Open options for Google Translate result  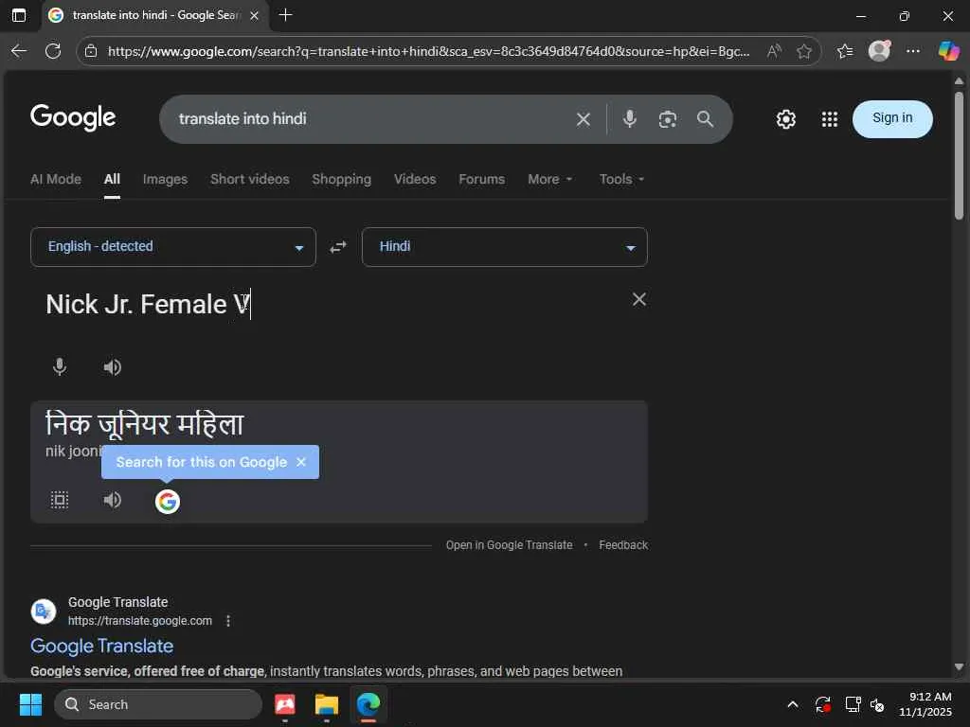228,621
